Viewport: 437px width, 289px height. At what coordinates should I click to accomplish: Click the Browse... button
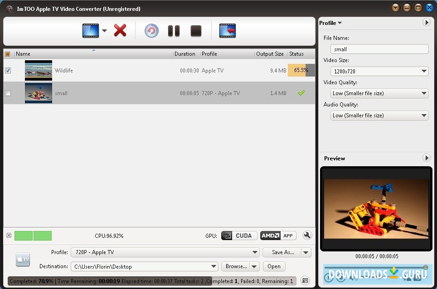click(x=236, y=266)
